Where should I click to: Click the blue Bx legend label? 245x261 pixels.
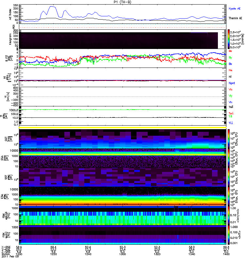pos(231,64)
